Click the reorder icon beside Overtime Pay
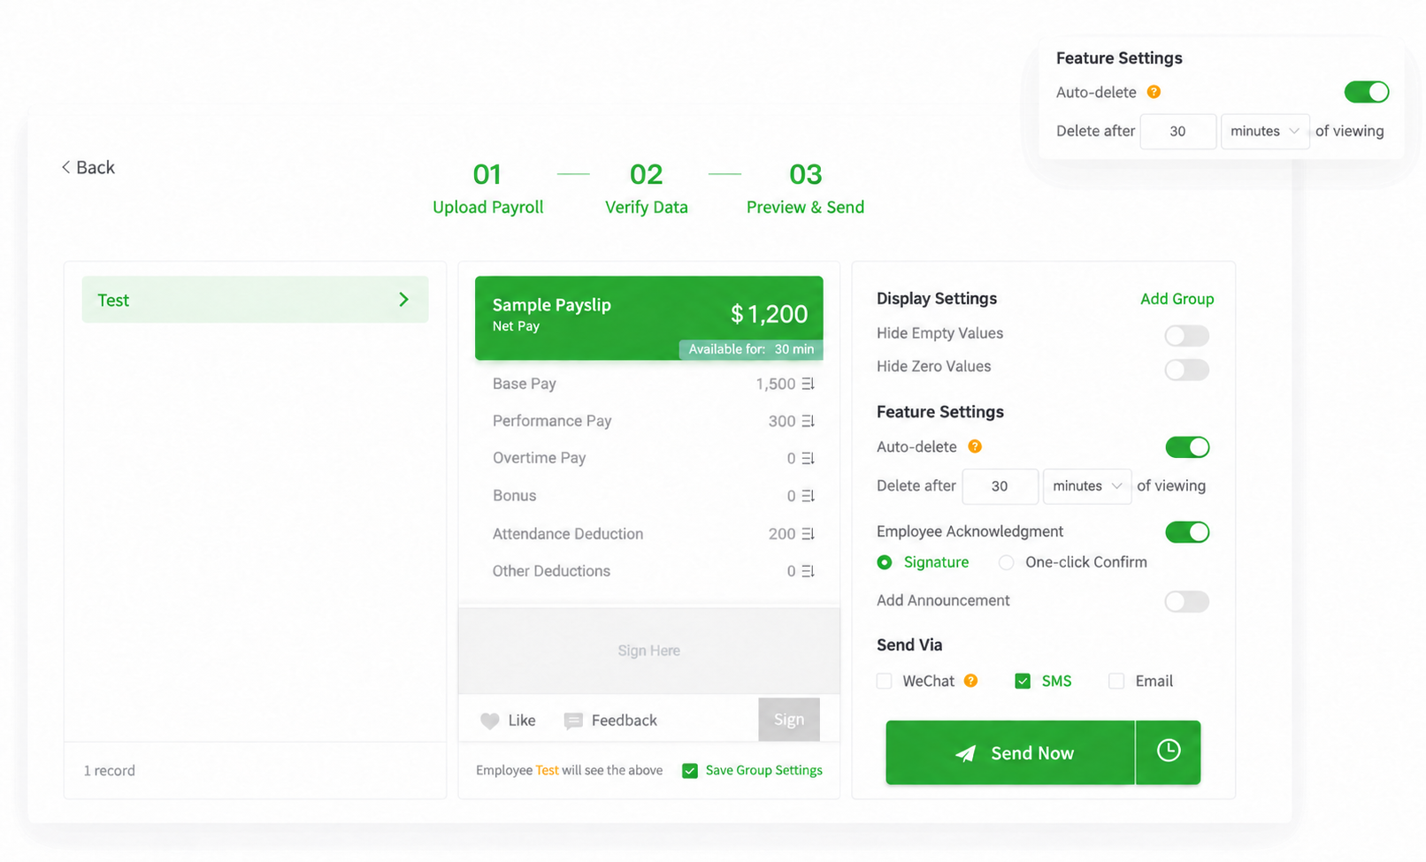This screenshot has width=1426, height=862. [x=808, y=458]
